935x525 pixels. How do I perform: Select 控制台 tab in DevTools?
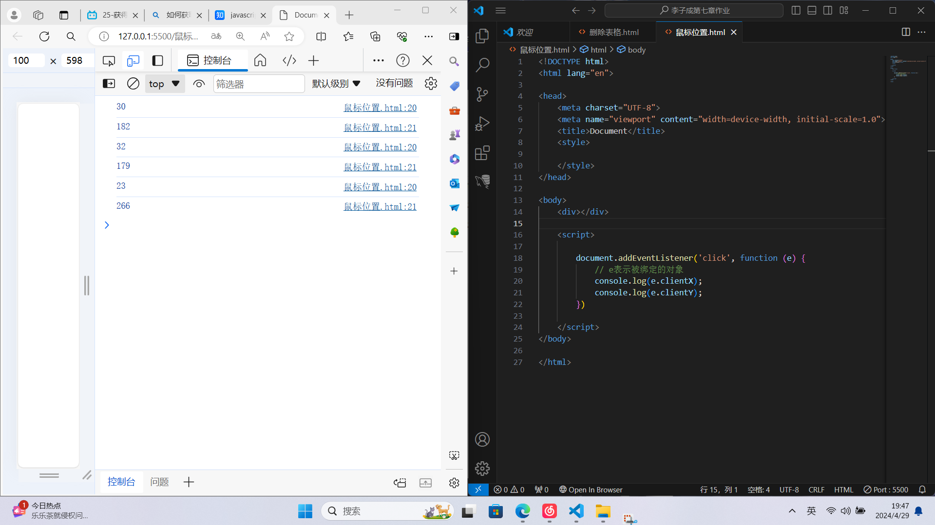pos(213,60)
